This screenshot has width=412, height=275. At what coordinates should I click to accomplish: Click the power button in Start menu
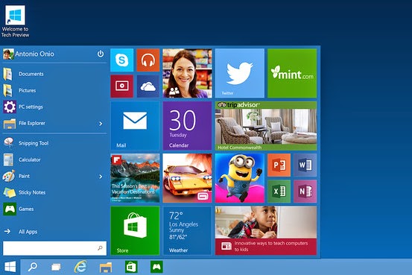(x=101, y=54)
